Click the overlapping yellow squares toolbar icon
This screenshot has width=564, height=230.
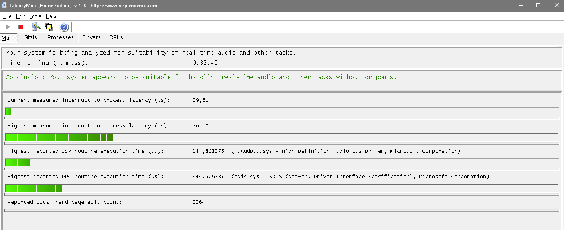(49, 27)
